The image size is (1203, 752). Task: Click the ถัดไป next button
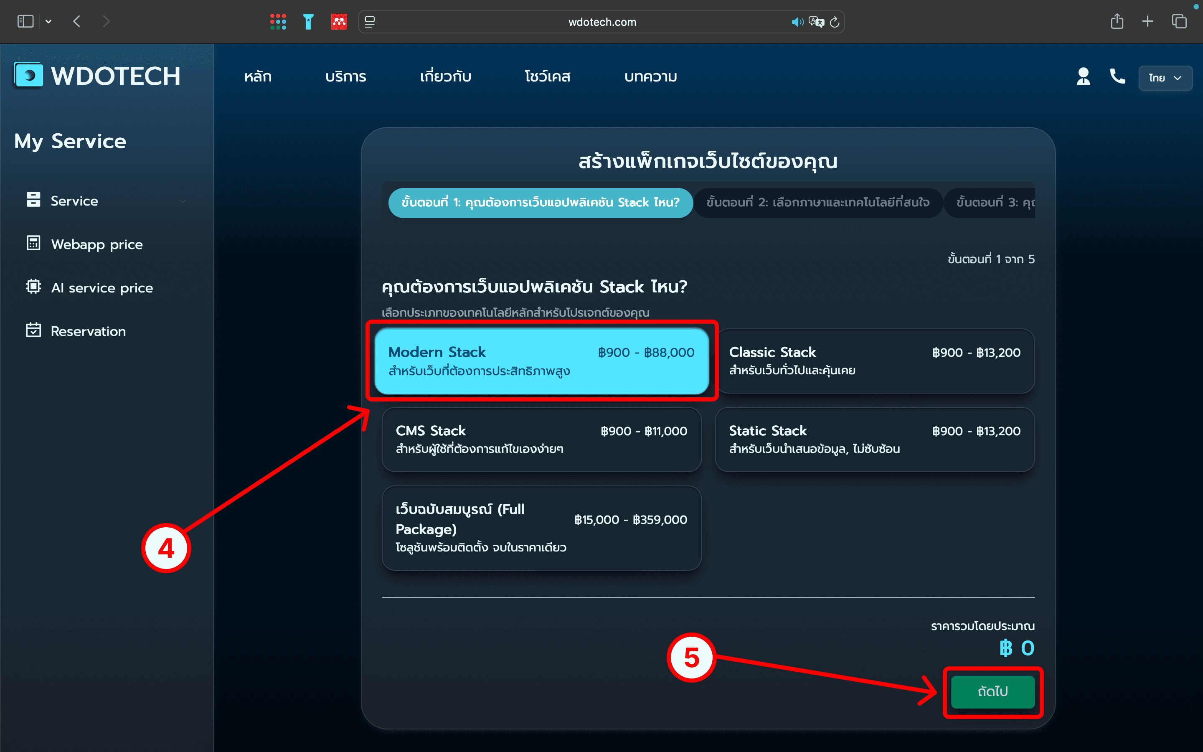pos(992,692)
